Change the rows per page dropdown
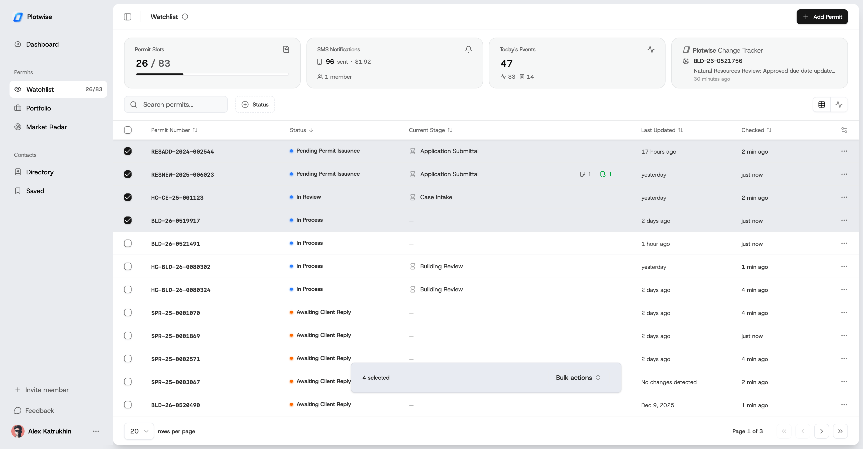 [x=139, y=431]
